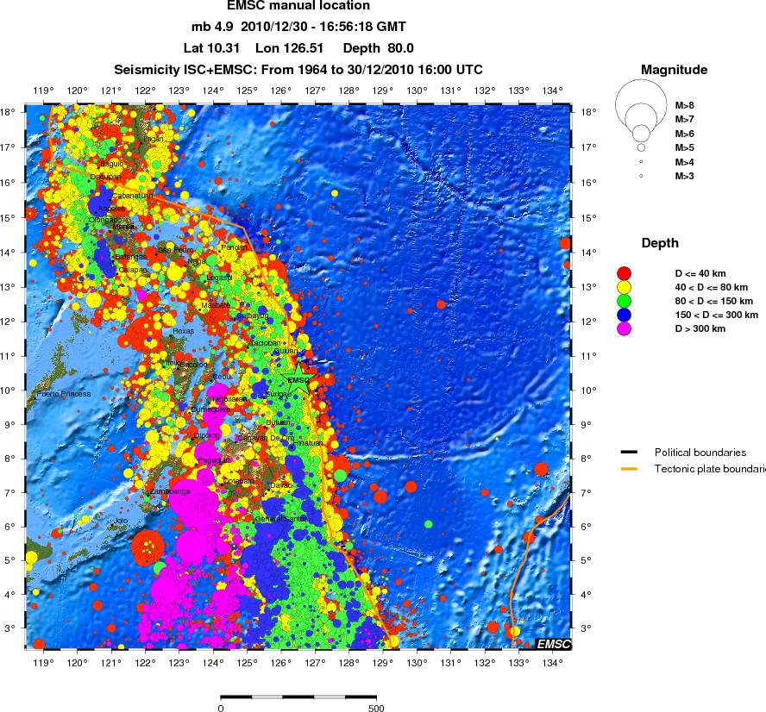Click the Dagupan city label
The width and height of the screenshot is (766, 712).
(106, 177)
